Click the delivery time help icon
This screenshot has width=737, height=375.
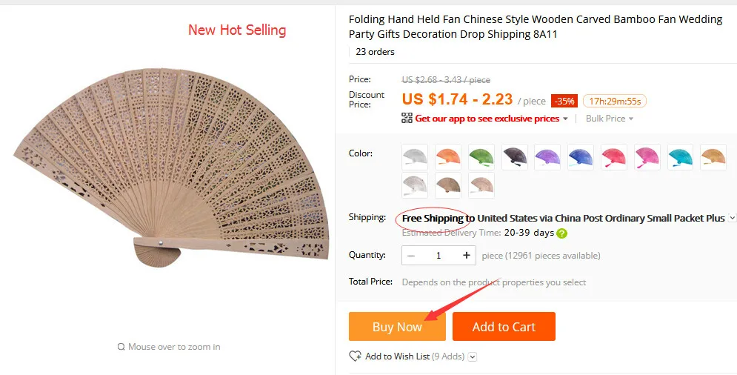pos(562,233)
